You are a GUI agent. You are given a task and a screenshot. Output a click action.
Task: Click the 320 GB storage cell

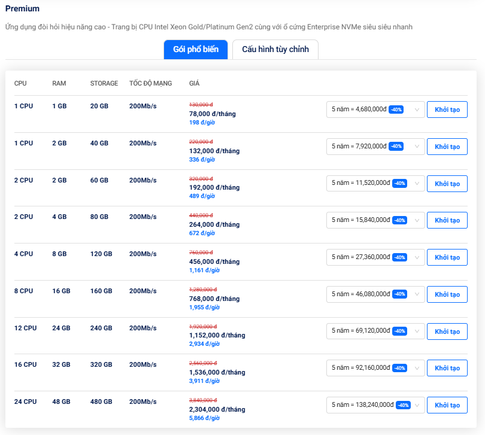tap(101, 364)
